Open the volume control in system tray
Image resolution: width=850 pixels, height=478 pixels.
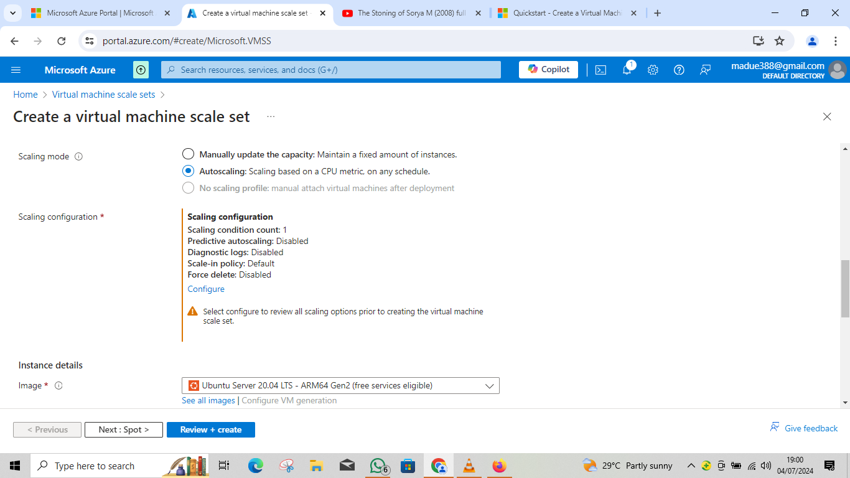coord(766,466)
